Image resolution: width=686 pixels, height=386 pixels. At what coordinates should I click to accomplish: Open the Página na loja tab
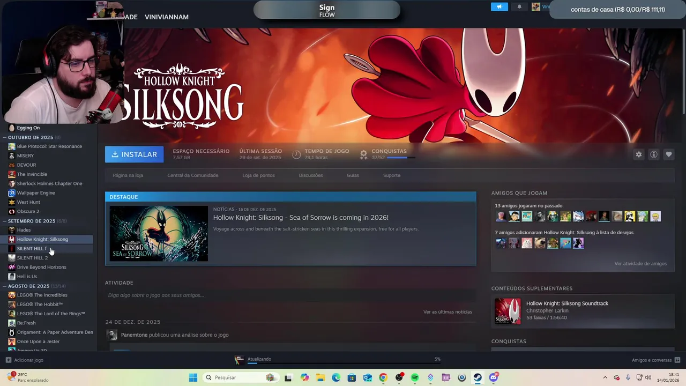click(x=128, y=175)
